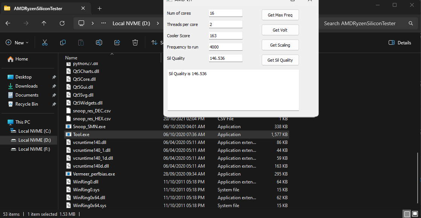Click the pin icon next to Downloads
Viewport: 421px width, 218px height.
54,86
